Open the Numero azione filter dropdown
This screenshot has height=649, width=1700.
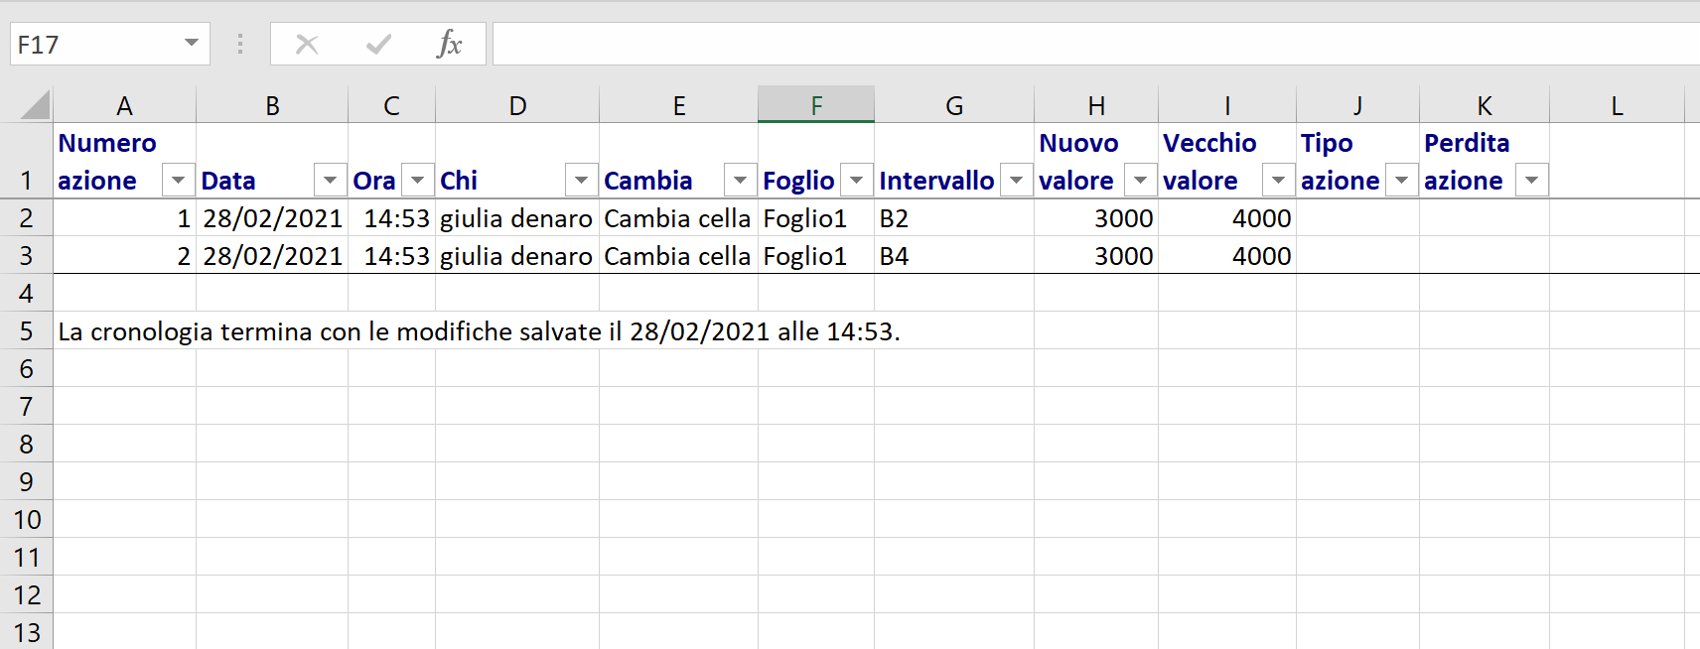178,180
